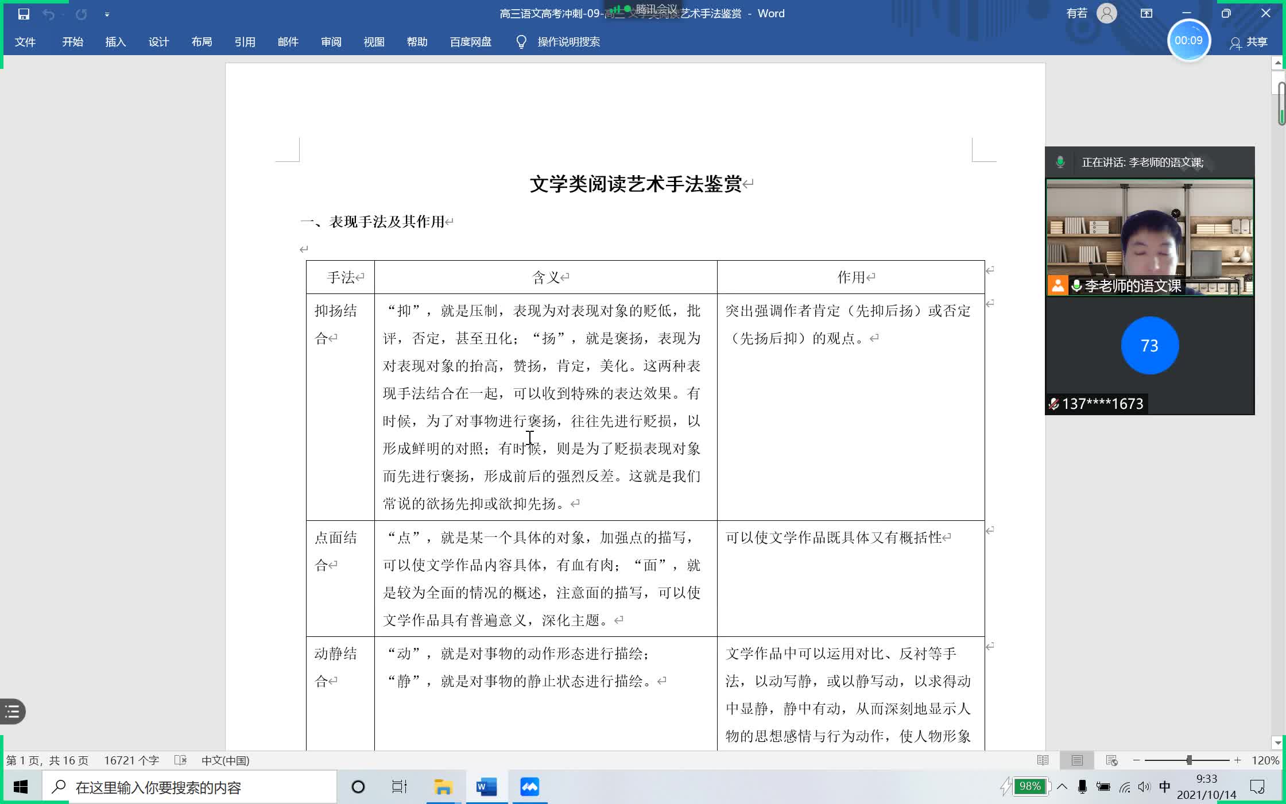The width and height of the screenshot is (1286, 804).
Task: Undo the last action in the title bar
Action: (49, 14)
